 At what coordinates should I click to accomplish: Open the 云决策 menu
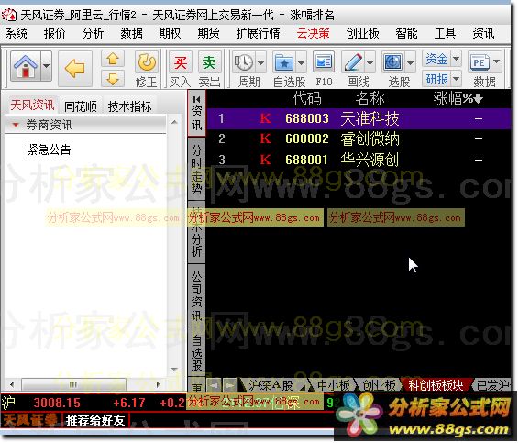[x=313, y=33]
